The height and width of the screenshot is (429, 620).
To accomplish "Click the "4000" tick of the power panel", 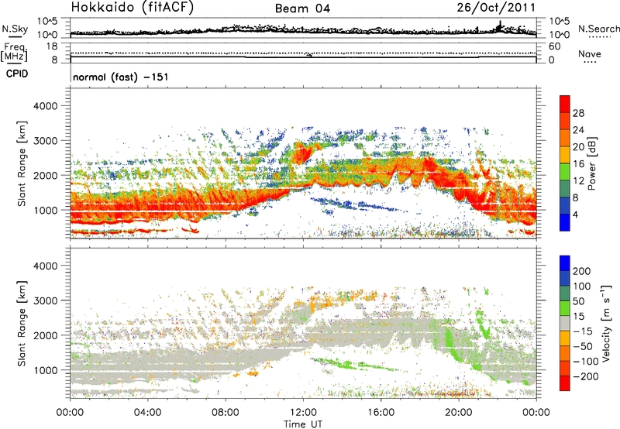I will click(46, 106).
